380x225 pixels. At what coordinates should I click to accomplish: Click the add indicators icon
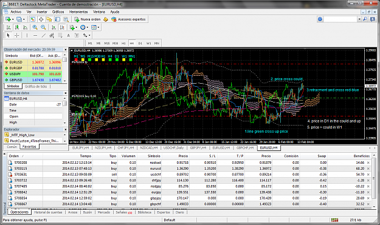tap(72, 27)
